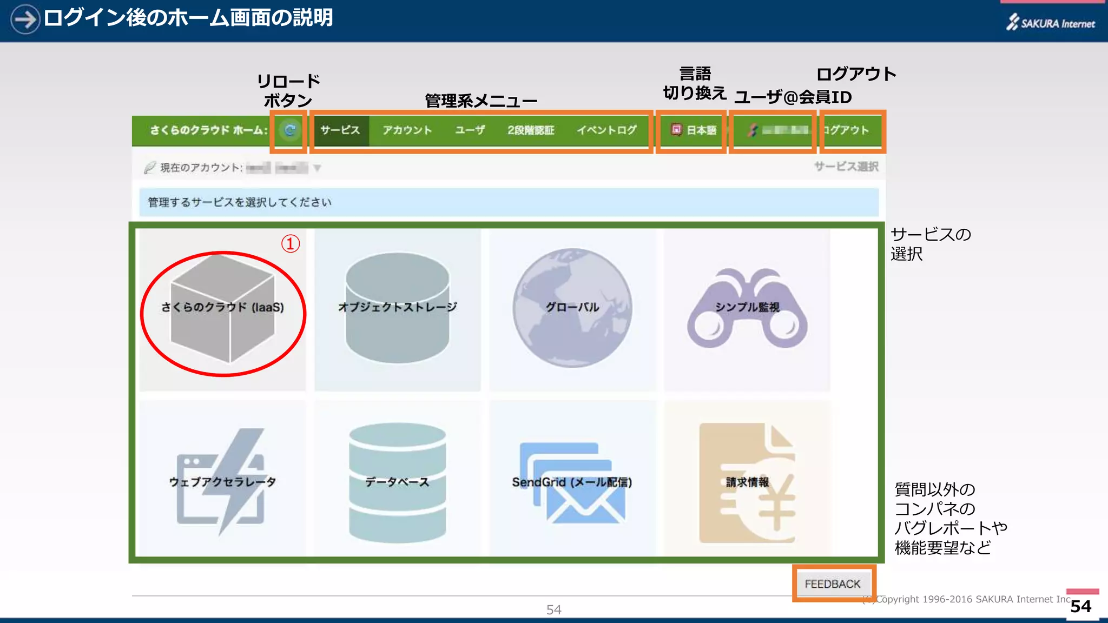This screenshot has height=623, width=1108.
Task: Open the ユーザ menu
Action: pos(470,130)
